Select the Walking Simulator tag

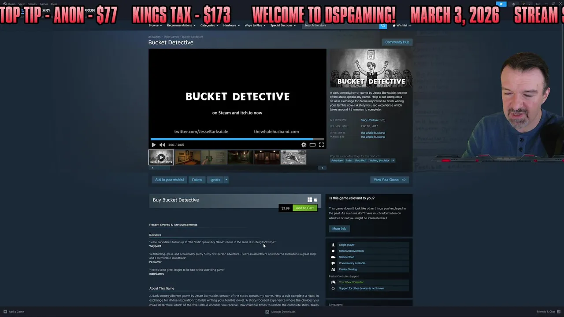pyautogui.click(x=379, y=161)
